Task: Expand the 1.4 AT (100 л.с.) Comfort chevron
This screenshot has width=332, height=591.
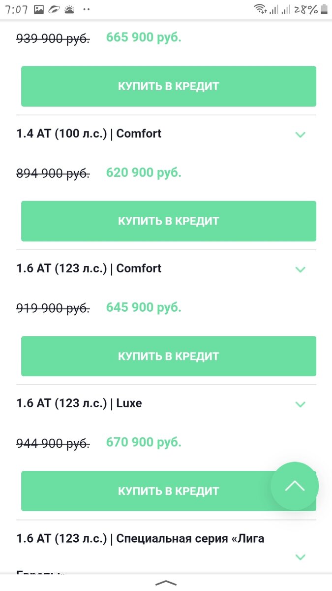Action: point(300,134)
